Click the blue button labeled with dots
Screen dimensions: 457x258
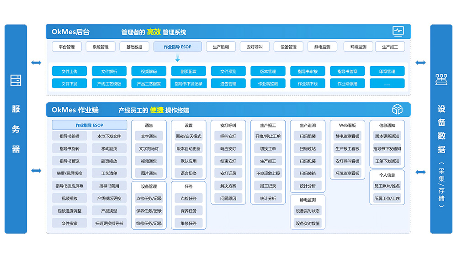[387, 84]
